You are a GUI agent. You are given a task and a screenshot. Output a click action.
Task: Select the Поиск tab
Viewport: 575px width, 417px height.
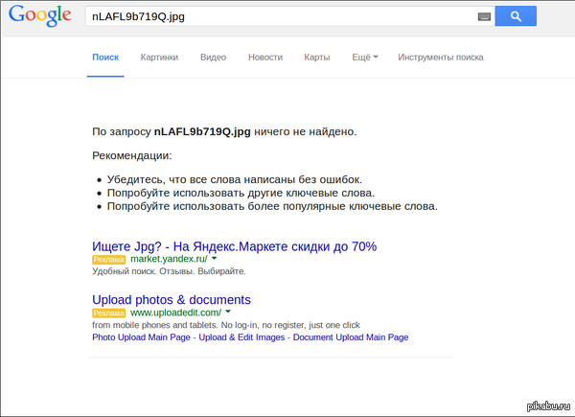105,58
